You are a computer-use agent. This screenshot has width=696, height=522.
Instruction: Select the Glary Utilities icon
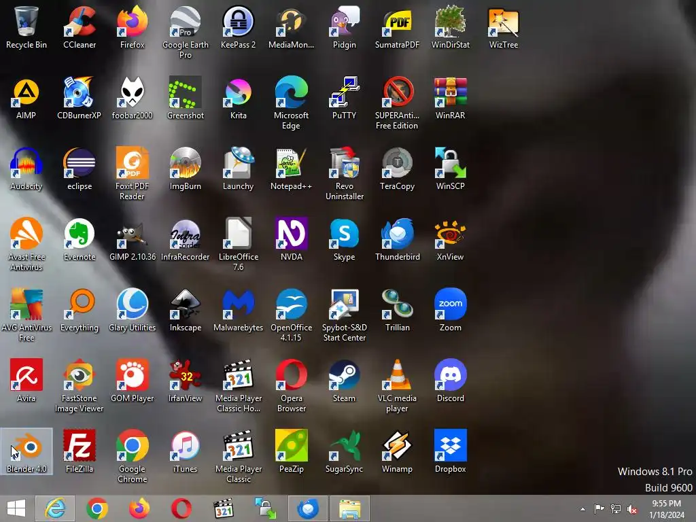(x=133, y=310)
